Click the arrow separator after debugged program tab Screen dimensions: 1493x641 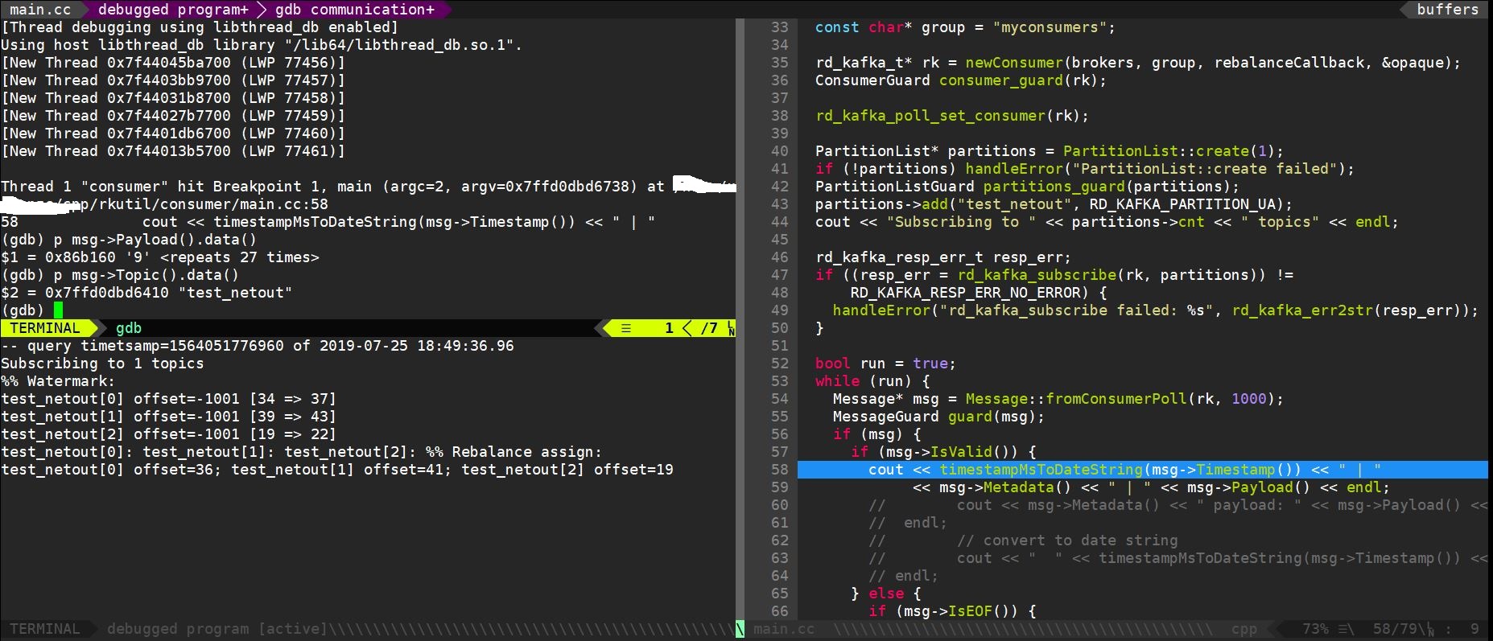(x=262, y=10)
